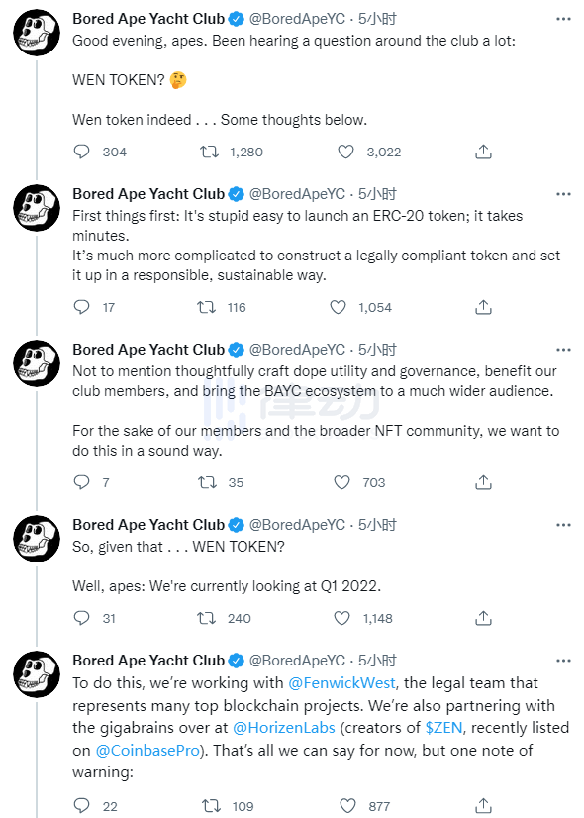
Task: Like the ERC-20 token tweet
Action: [x=338, y=307]
